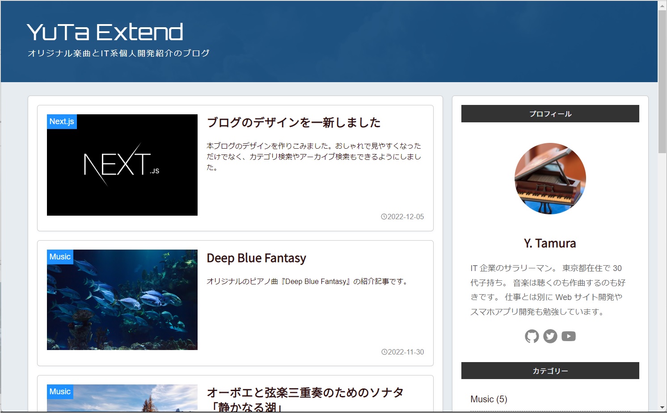
Task: Click the Twitter bird icon
Action: [550, 336]
